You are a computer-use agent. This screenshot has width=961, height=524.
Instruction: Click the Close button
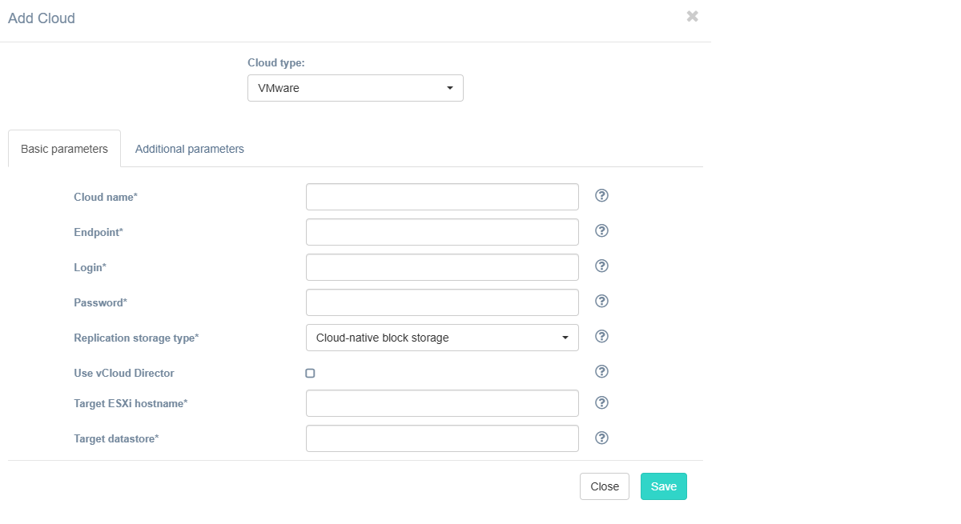click(x=605, y=486)
